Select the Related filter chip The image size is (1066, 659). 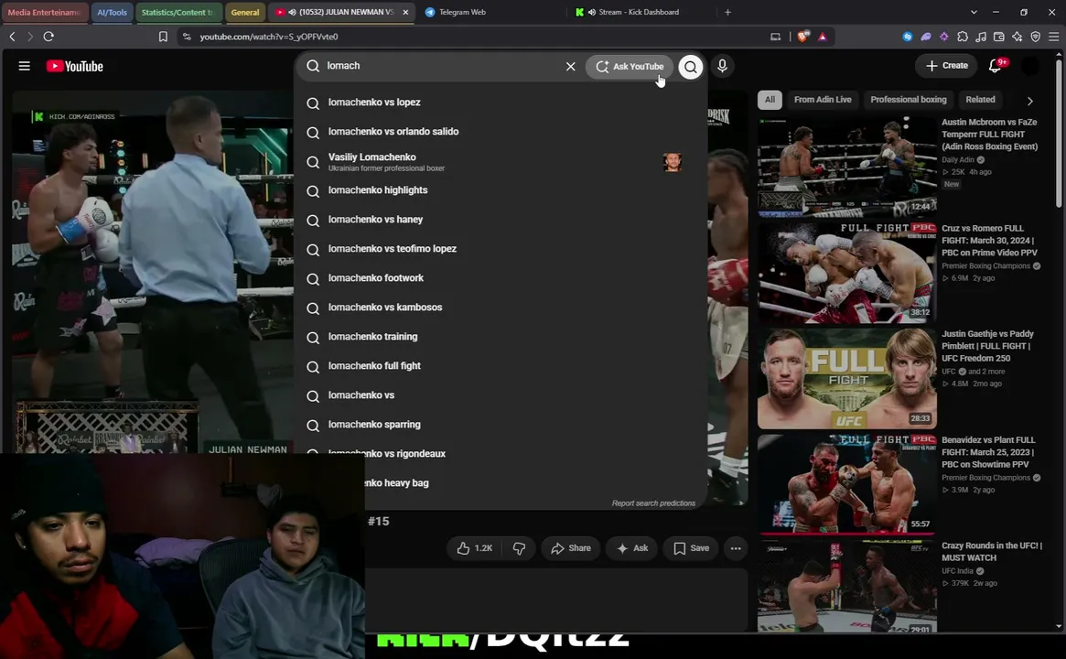[x=980, y=100]
